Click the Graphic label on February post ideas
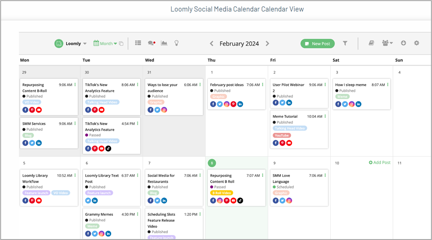 click(218, 96)
